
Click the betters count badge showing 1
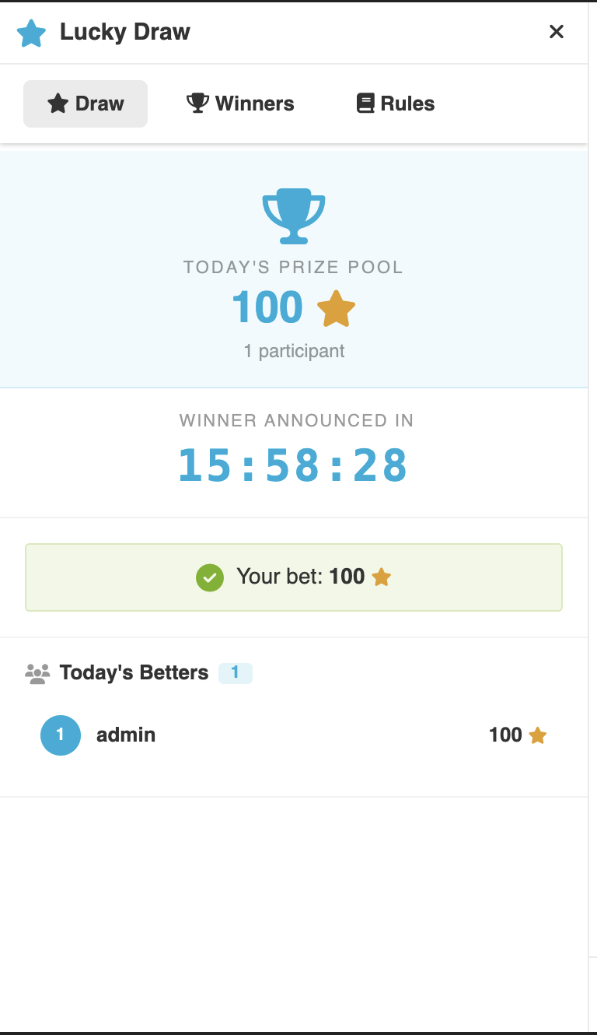click(x=236, y=673)
